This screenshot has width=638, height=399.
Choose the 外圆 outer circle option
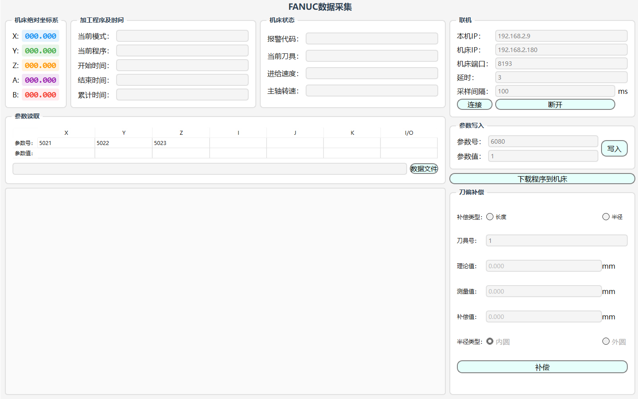point(606,341)
